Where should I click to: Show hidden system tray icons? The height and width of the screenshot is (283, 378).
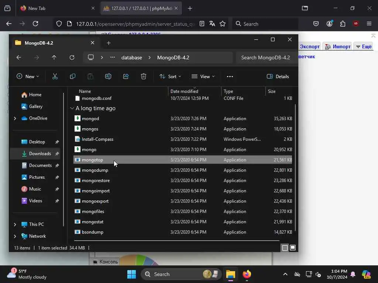(x=285, y=274)
